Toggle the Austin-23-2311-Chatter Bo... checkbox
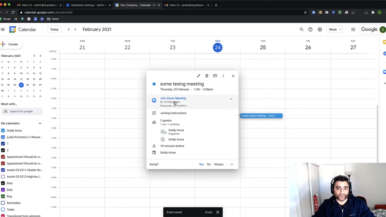Screen dimensions: 386x217 (3, 170)
